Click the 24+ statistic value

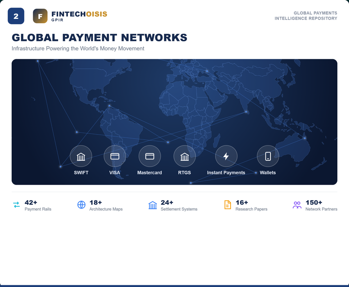coord(167,202)
